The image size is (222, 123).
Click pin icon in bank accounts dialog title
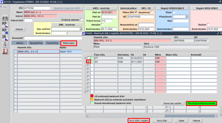(218, 33)
